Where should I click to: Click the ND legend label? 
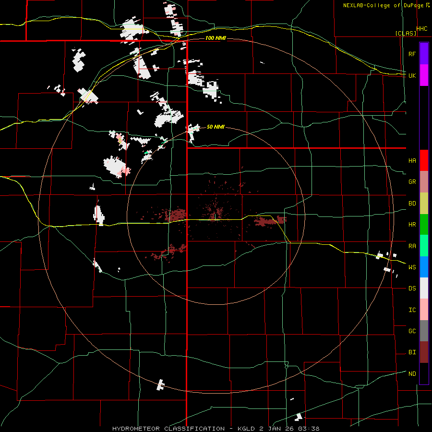412,374
